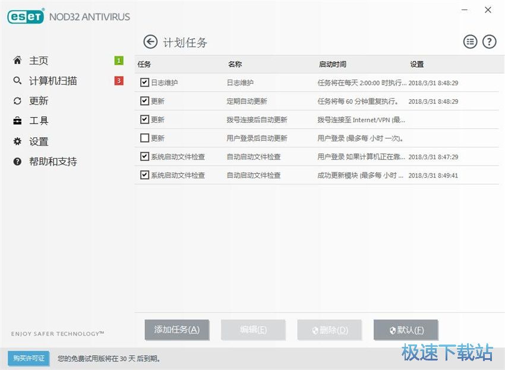Click the 添加任务(A) button
This screenshot has height=370, width=505.
pos(177,330)
